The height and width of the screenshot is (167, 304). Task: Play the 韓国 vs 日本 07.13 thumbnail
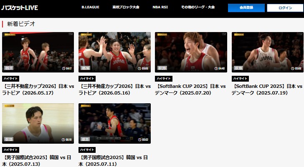38,123
